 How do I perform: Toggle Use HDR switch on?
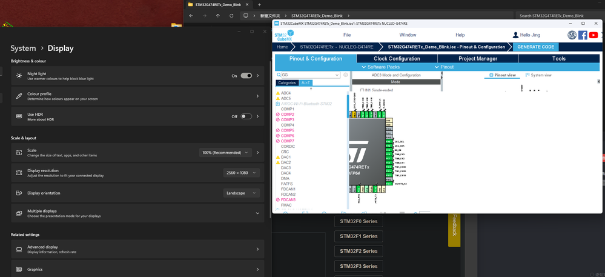[246, 116]
